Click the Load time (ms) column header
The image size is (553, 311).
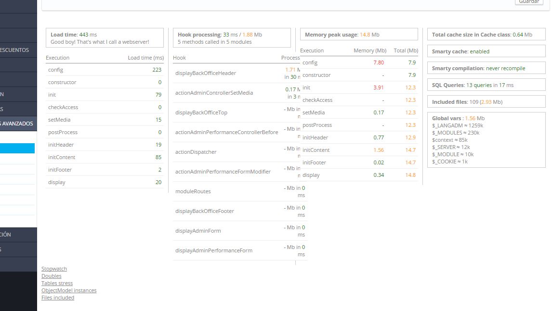[145, 58]
